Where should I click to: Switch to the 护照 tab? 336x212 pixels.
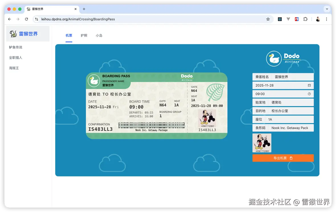[84, 35]
